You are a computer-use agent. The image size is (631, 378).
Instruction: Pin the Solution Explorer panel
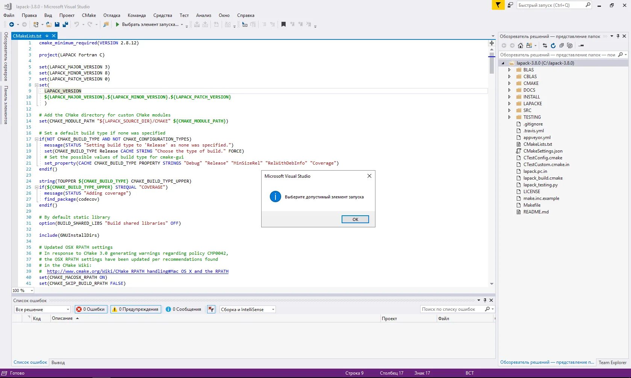tap(618, 36)
